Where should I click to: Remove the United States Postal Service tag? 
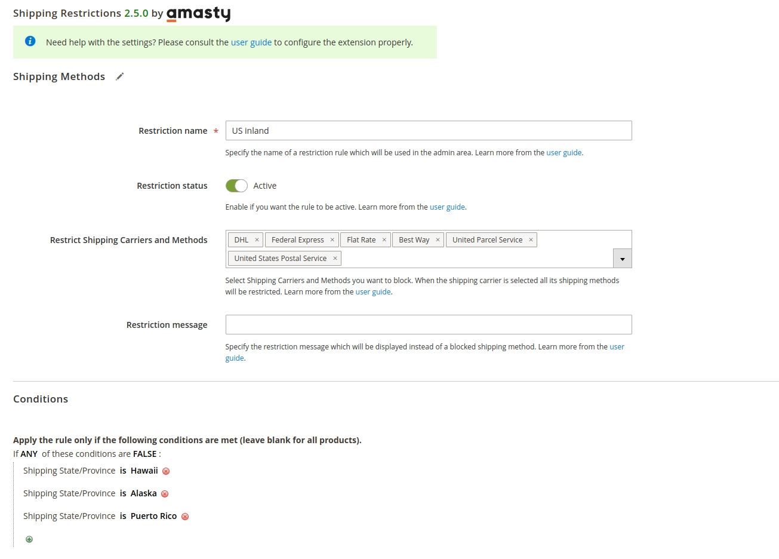pos(335,258)
